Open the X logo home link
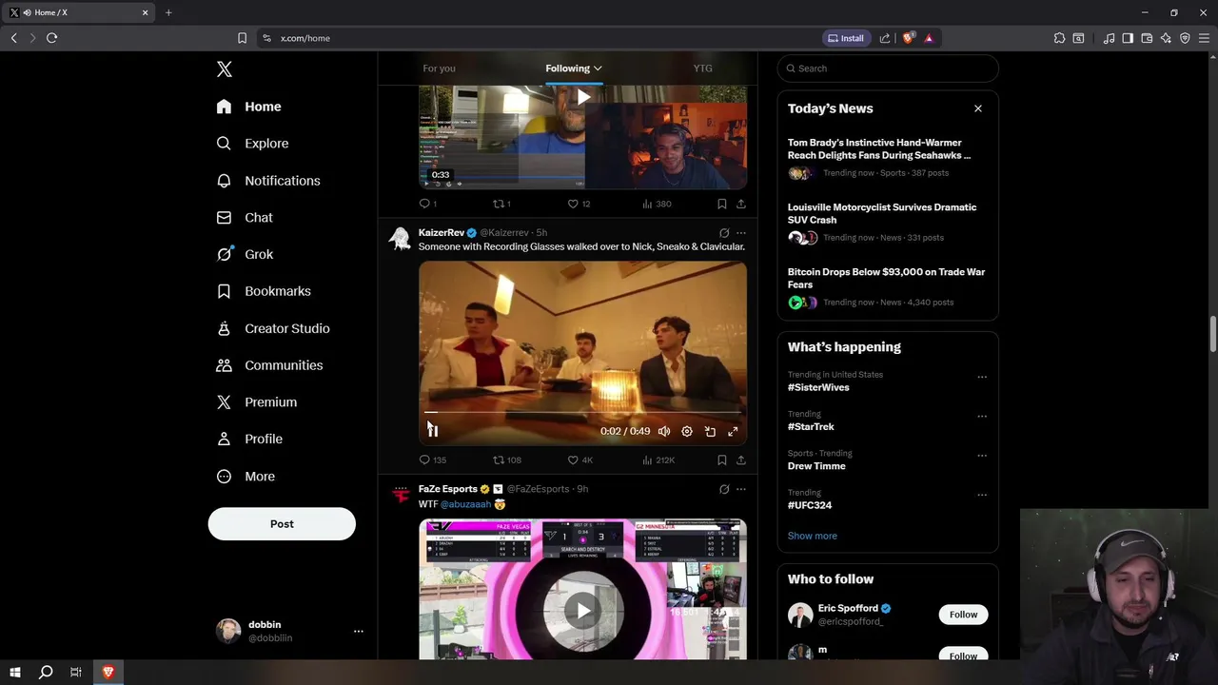Screen dimensions: 1218x685 (225, 69)
